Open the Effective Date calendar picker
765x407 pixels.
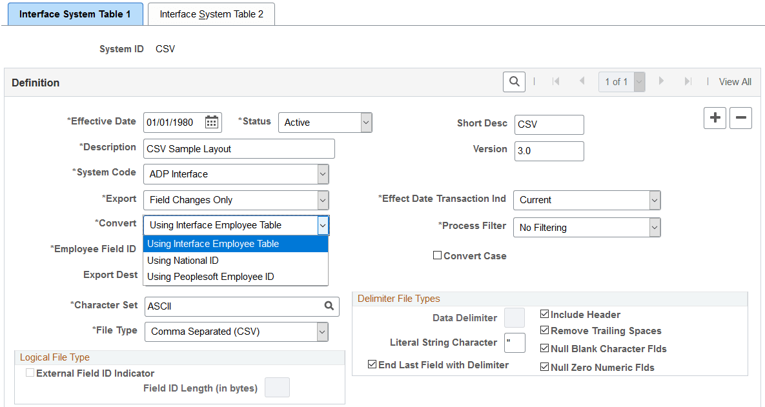(211, 122)
